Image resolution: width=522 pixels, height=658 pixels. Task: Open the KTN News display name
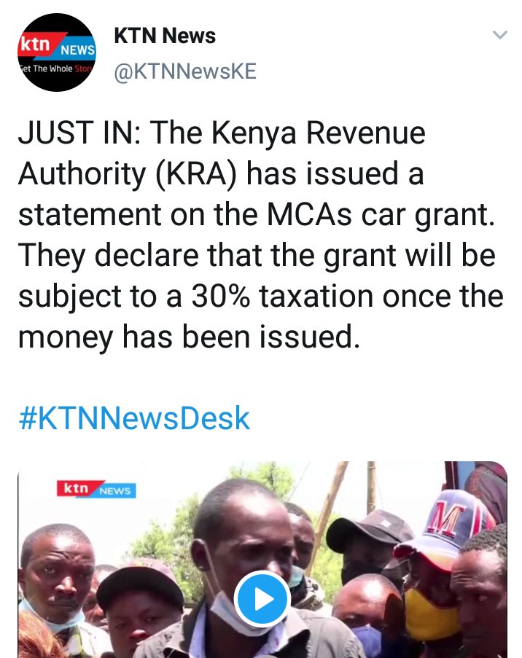165,36
